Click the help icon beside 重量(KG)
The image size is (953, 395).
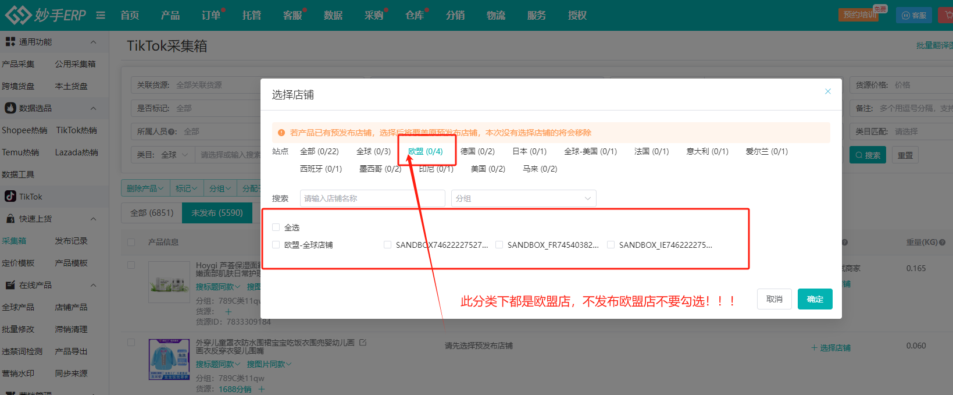(x=942, y=242)
